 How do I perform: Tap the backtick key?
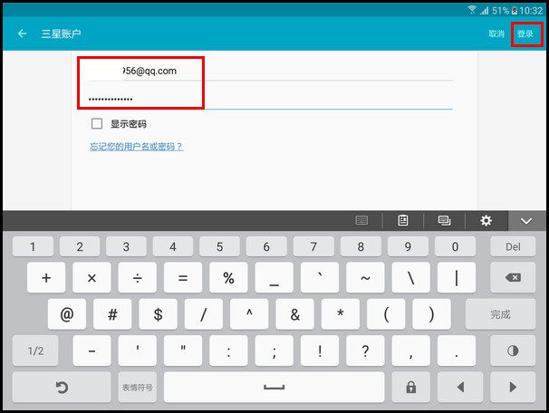tap(320, 277)
